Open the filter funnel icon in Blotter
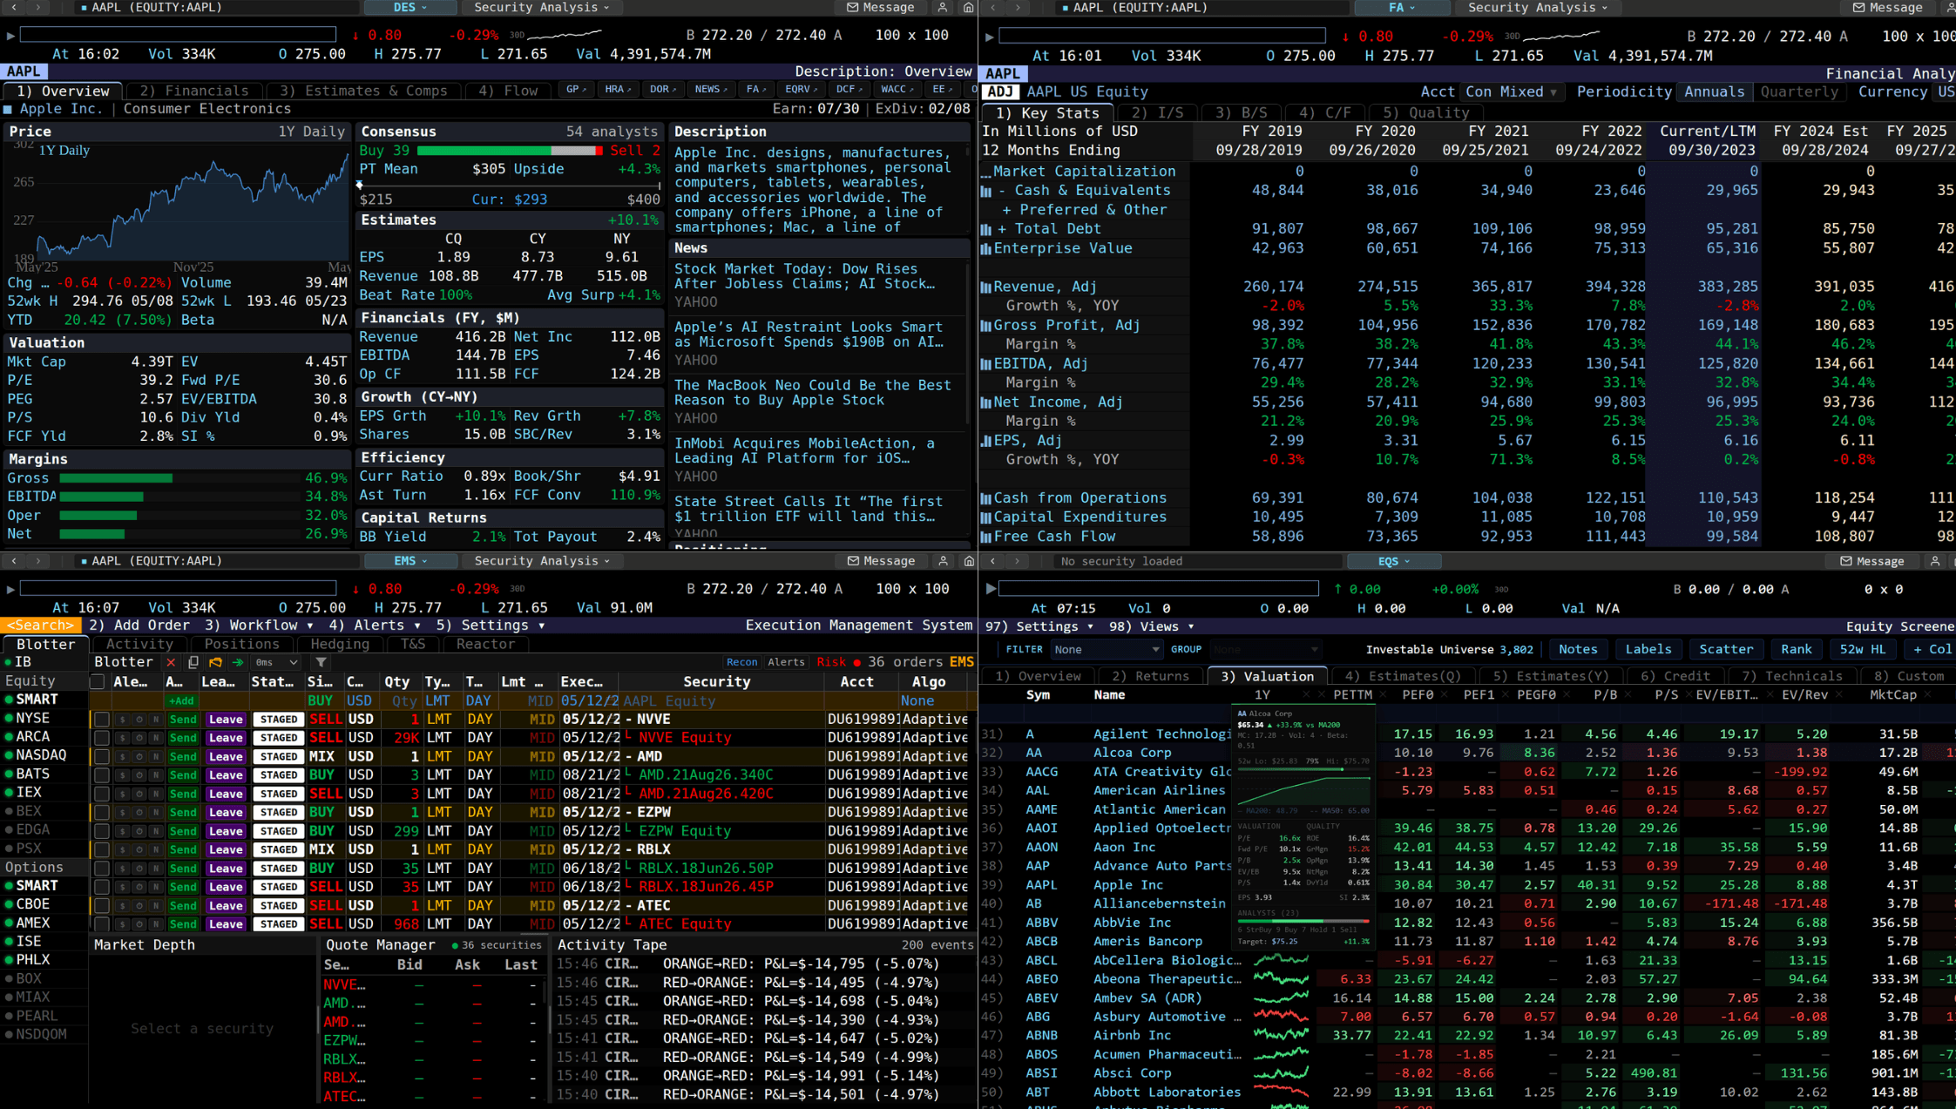Screen dimensions: 1956x1109 pos(321,662)
